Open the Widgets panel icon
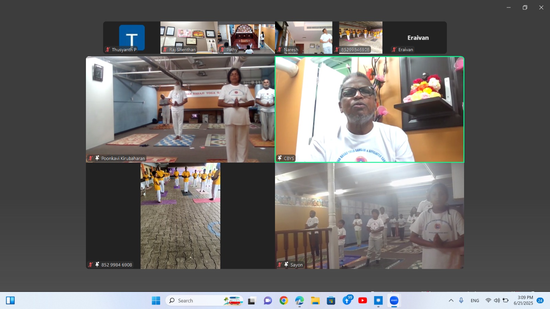 pyautogui.click(x=10, y=301)
